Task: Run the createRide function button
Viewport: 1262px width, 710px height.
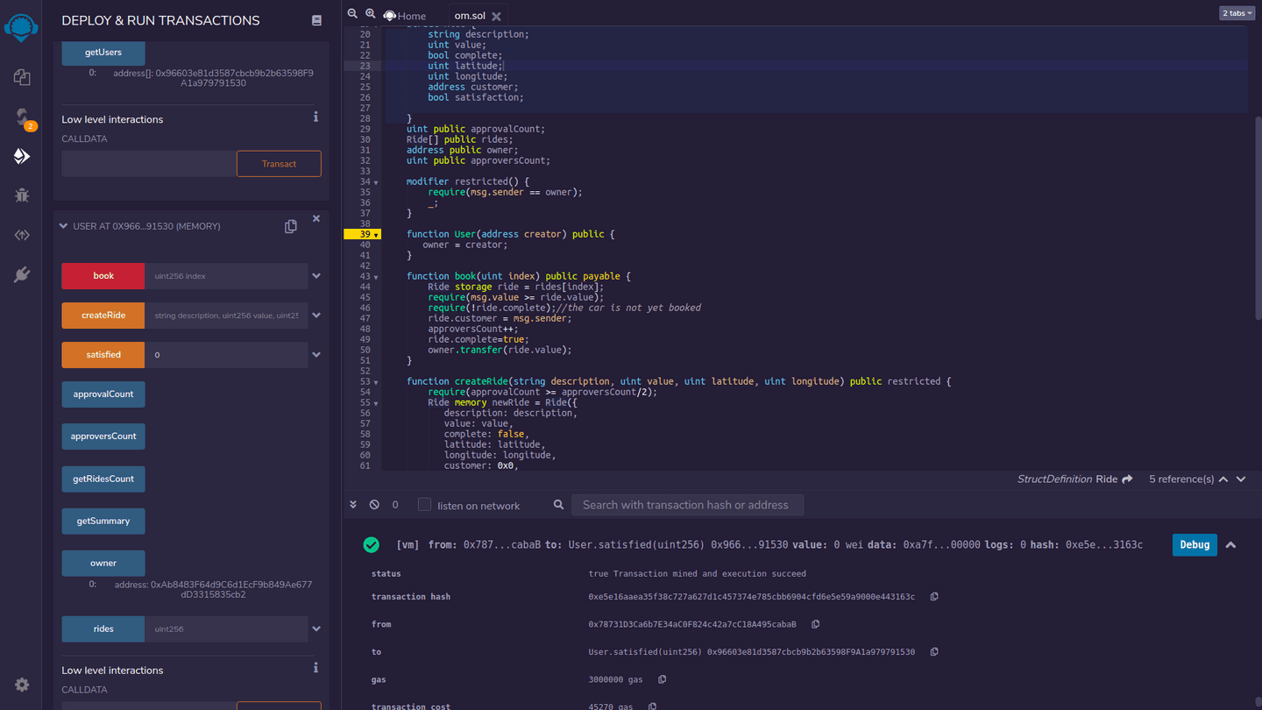Action: tap(103, 316)
